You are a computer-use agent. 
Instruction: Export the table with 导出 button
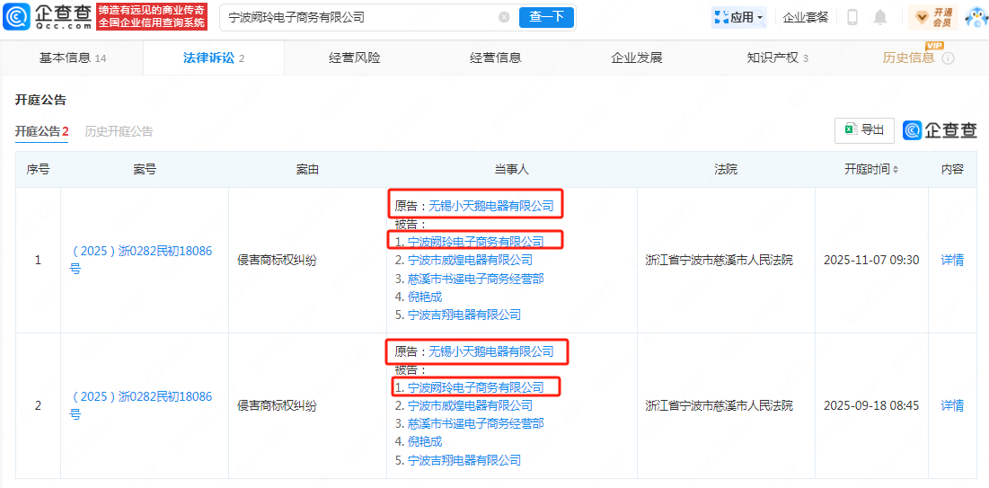[x=864, y=130]
